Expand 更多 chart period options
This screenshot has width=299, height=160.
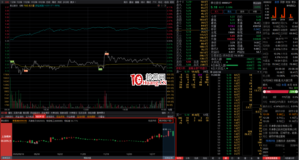click(x=73, y=2)
